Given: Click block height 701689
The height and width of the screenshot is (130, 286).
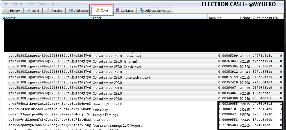Looking at the screenshot, I should [245, 93].
